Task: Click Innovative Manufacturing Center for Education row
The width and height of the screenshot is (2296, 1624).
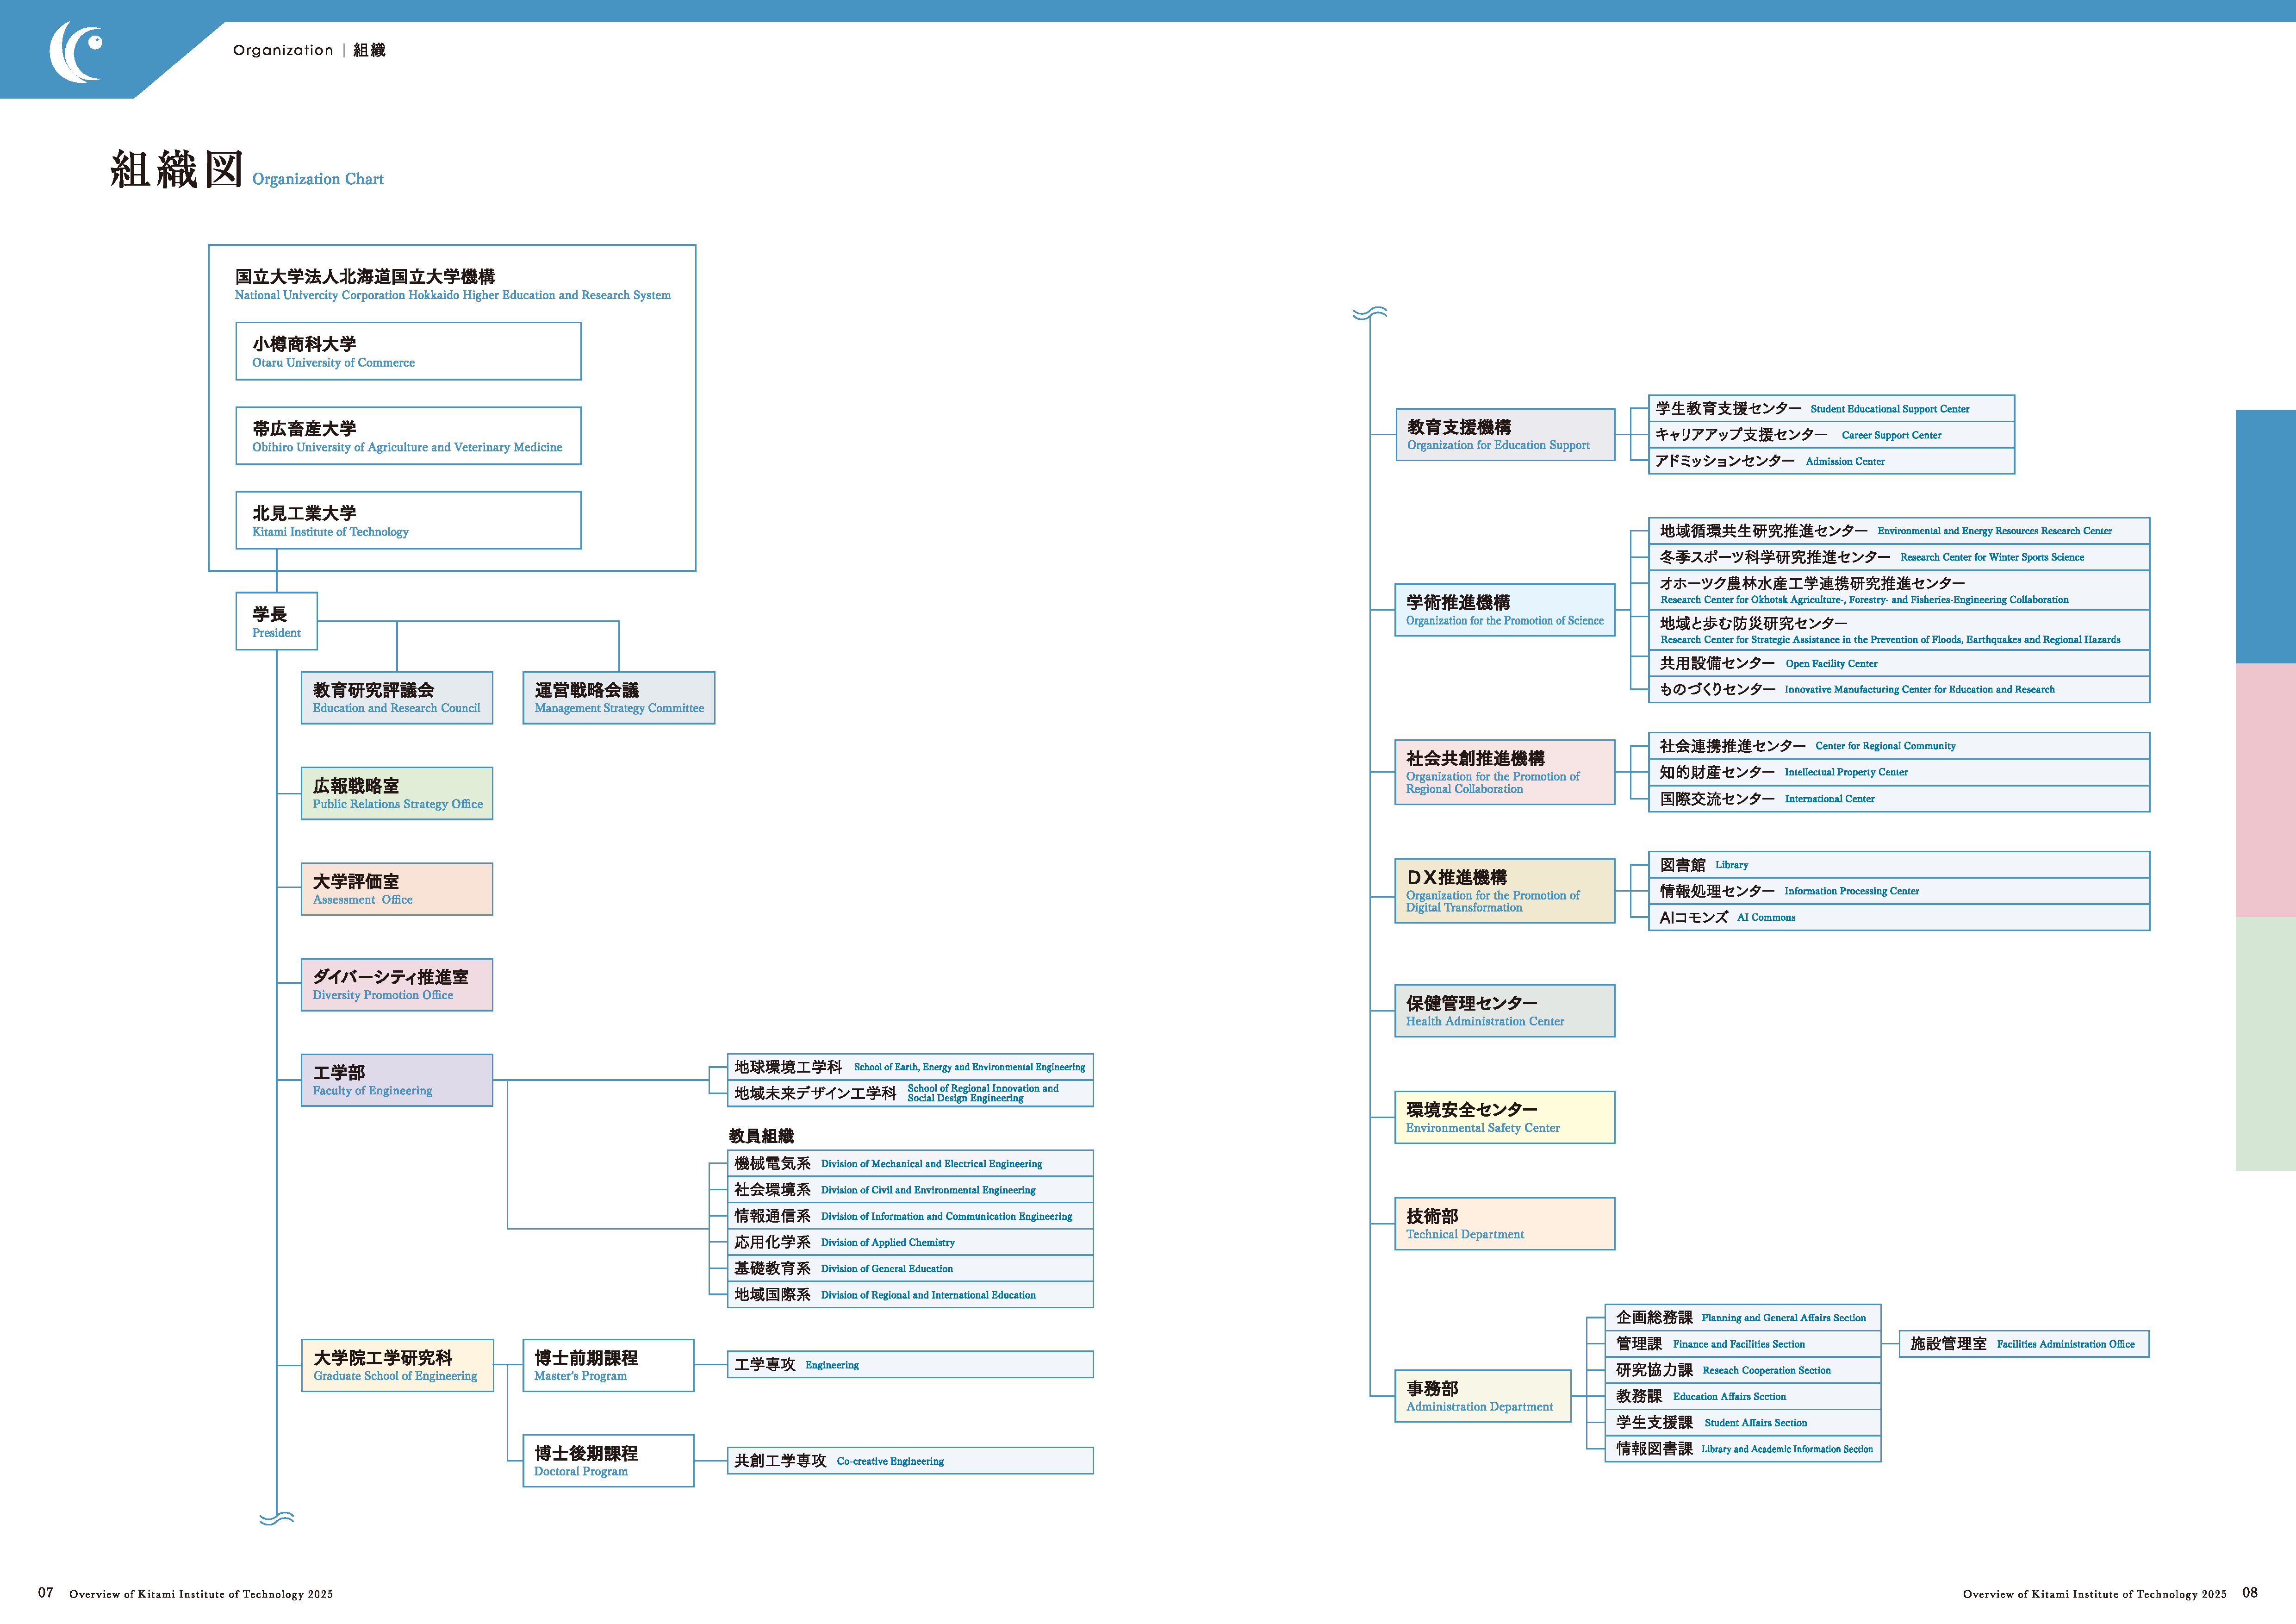Action: (x=1899, y=689)
